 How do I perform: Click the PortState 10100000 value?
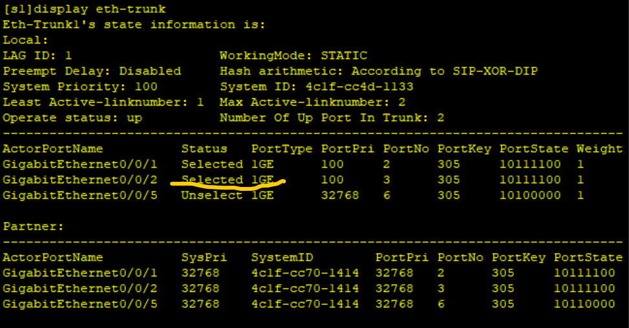(530, 195)
